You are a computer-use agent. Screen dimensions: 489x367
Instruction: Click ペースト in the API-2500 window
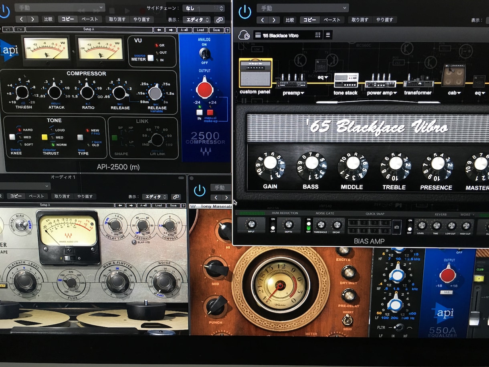click(90, 19)
